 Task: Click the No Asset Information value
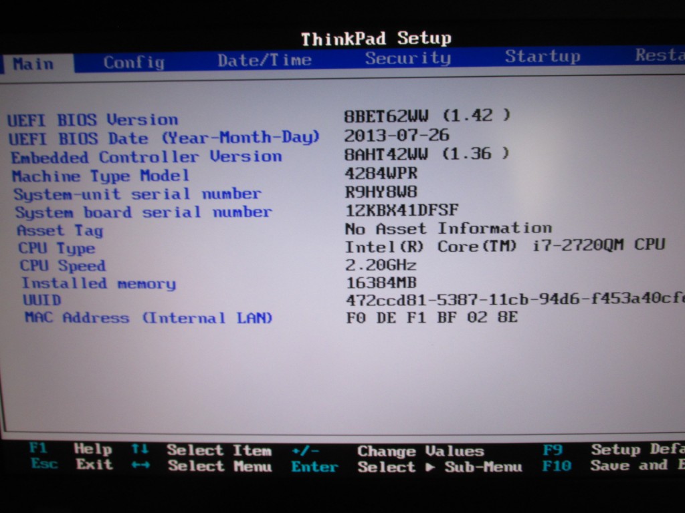[x=448, y=228]
